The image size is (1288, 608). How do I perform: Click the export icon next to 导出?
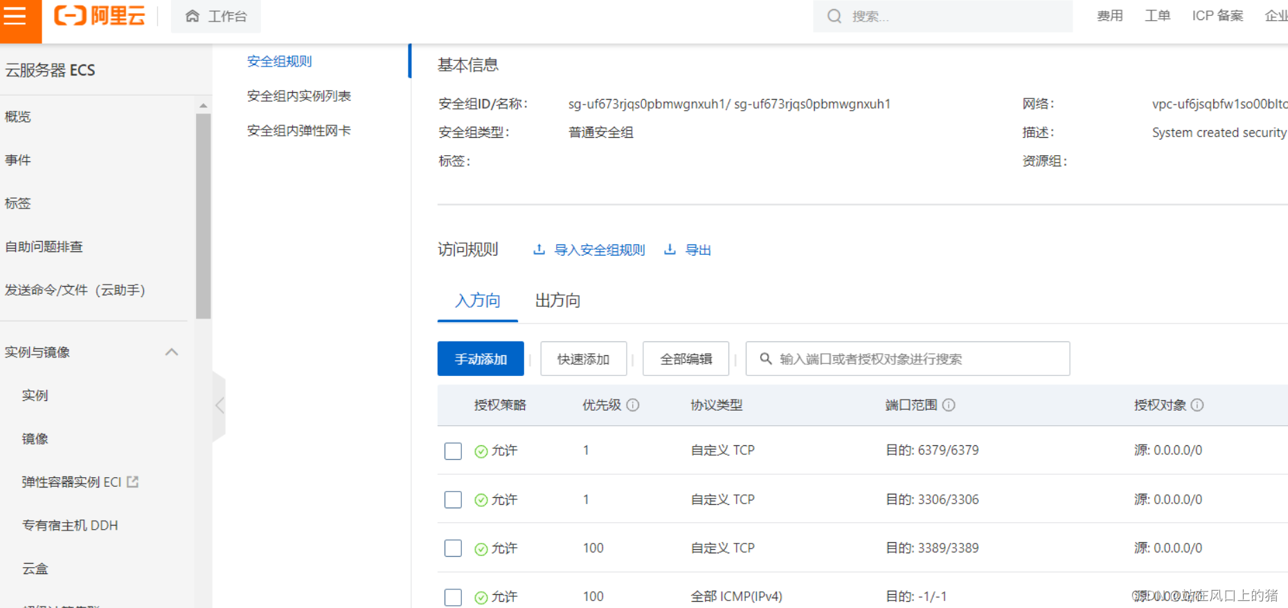pos(670,249)
